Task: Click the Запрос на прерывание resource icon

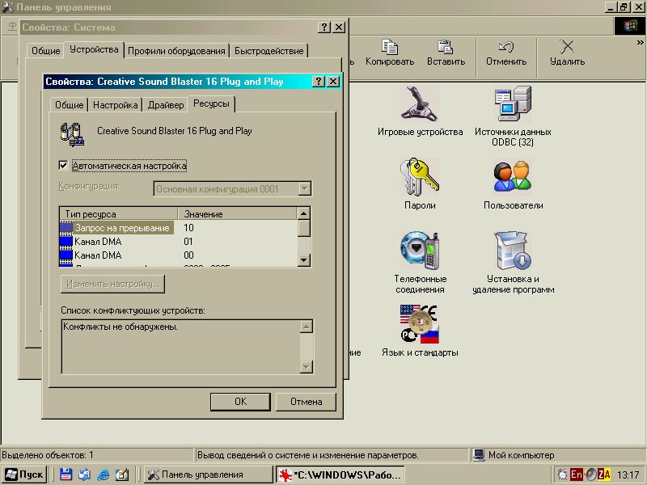Action: click(66, 228)
